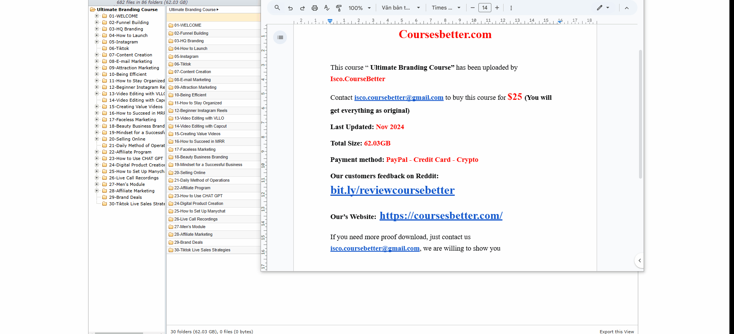Open the text style dropdown
734x334 pixels.
click(x=401, y=8)
